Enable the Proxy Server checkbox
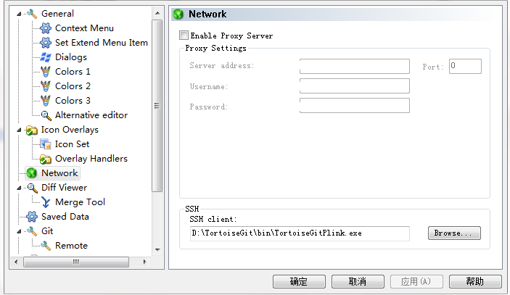The width and height of the screenshot is (510, 295). pyautogui.click(x=184, y=35)
